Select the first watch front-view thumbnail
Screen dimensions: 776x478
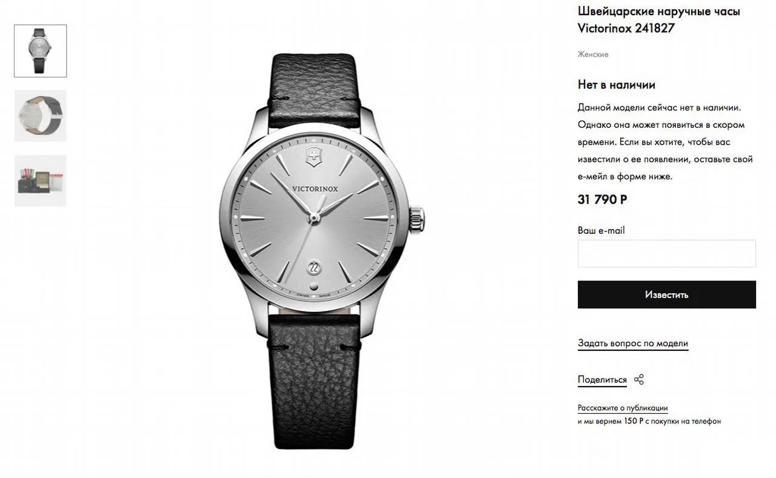point(41,51)
